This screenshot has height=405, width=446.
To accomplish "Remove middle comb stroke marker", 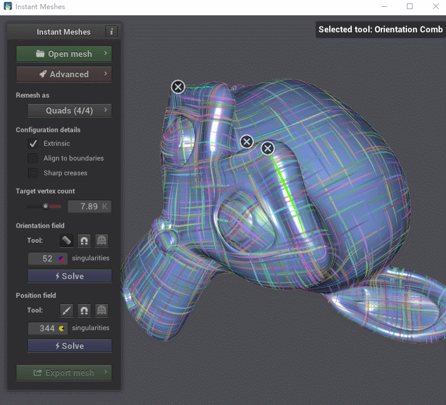I will tap(247, 141).
